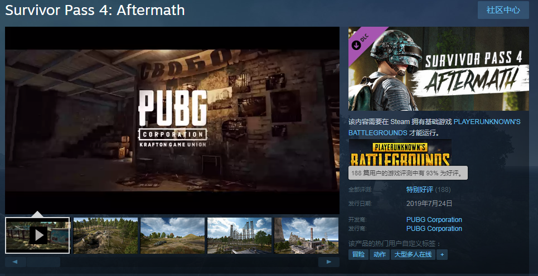Click the 开发商 label
Viewport: 538px width, 276px height.
point(357,219)
